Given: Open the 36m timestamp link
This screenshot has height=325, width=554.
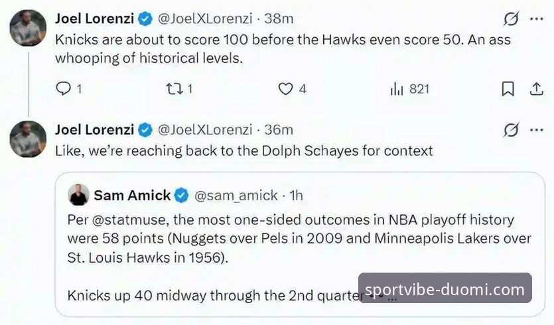Looking at the screenshot, I should point(279,129).
